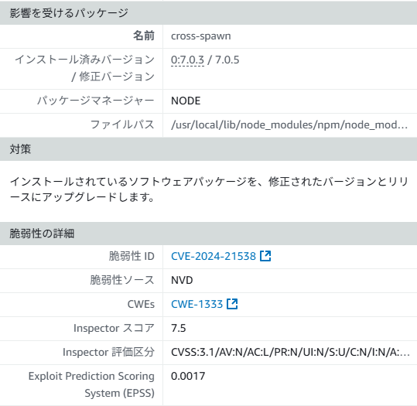The height and width of the screenshot is (406, 417).
Task: Select the EPSS value 0.0017
Action: tap(188, 376)
